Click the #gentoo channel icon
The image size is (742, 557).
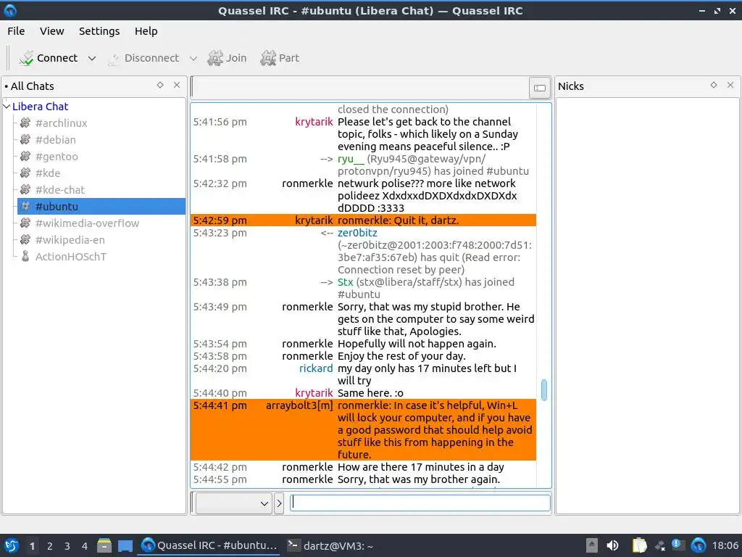coord(25,157)
